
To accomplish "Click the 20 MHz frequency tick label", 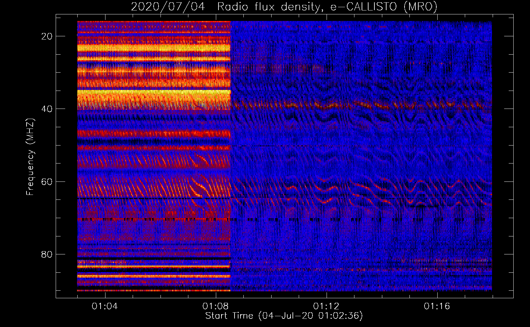I will tap(47, 36).
